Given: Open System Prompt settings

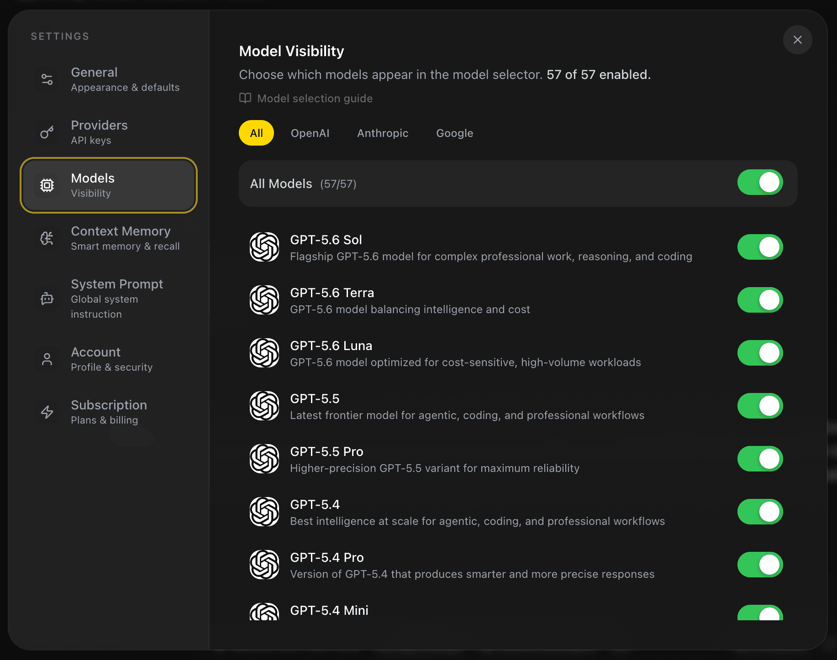Looking at the screenshot, I should click(109, 299).
